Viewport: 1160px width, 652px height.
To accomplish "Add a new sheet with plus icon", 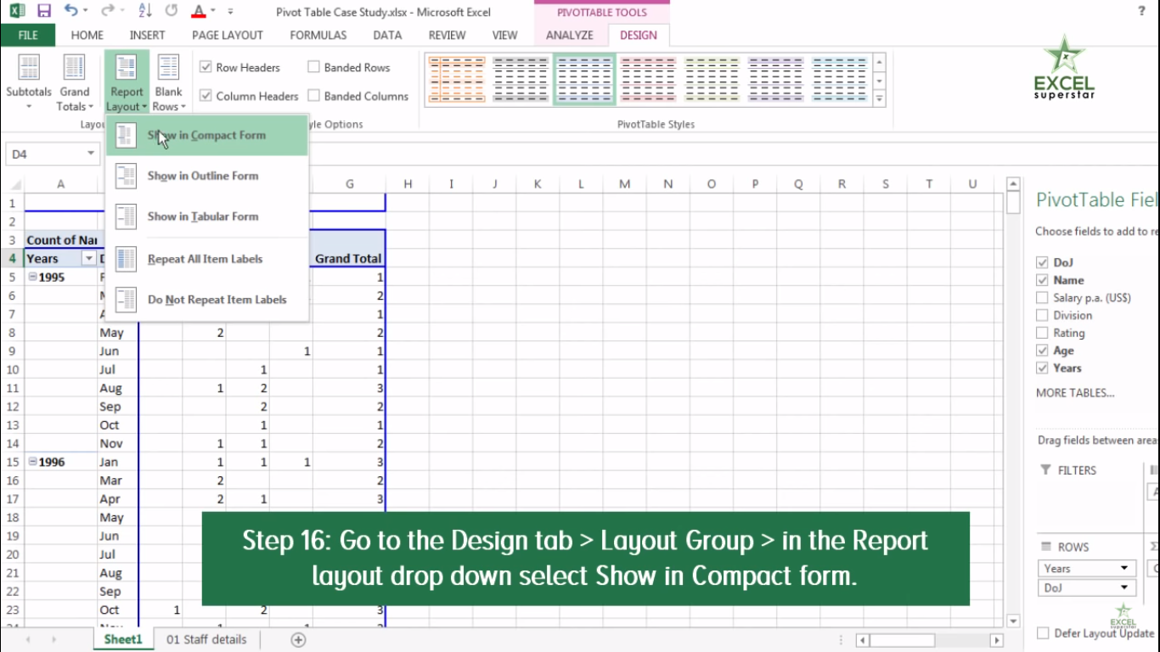I will tap(298, 640).
